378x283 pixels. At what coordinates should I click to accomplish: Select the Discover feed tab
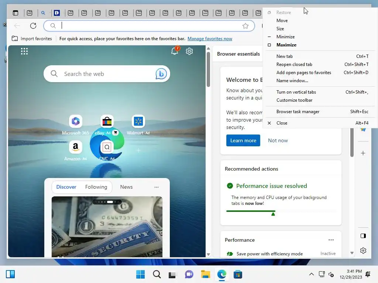66,187
